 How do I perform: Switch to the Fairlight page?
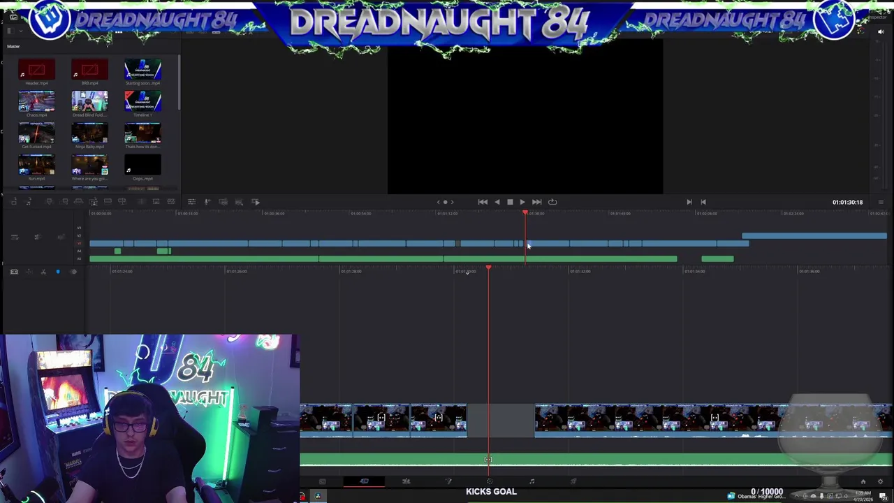pos(532,481)
